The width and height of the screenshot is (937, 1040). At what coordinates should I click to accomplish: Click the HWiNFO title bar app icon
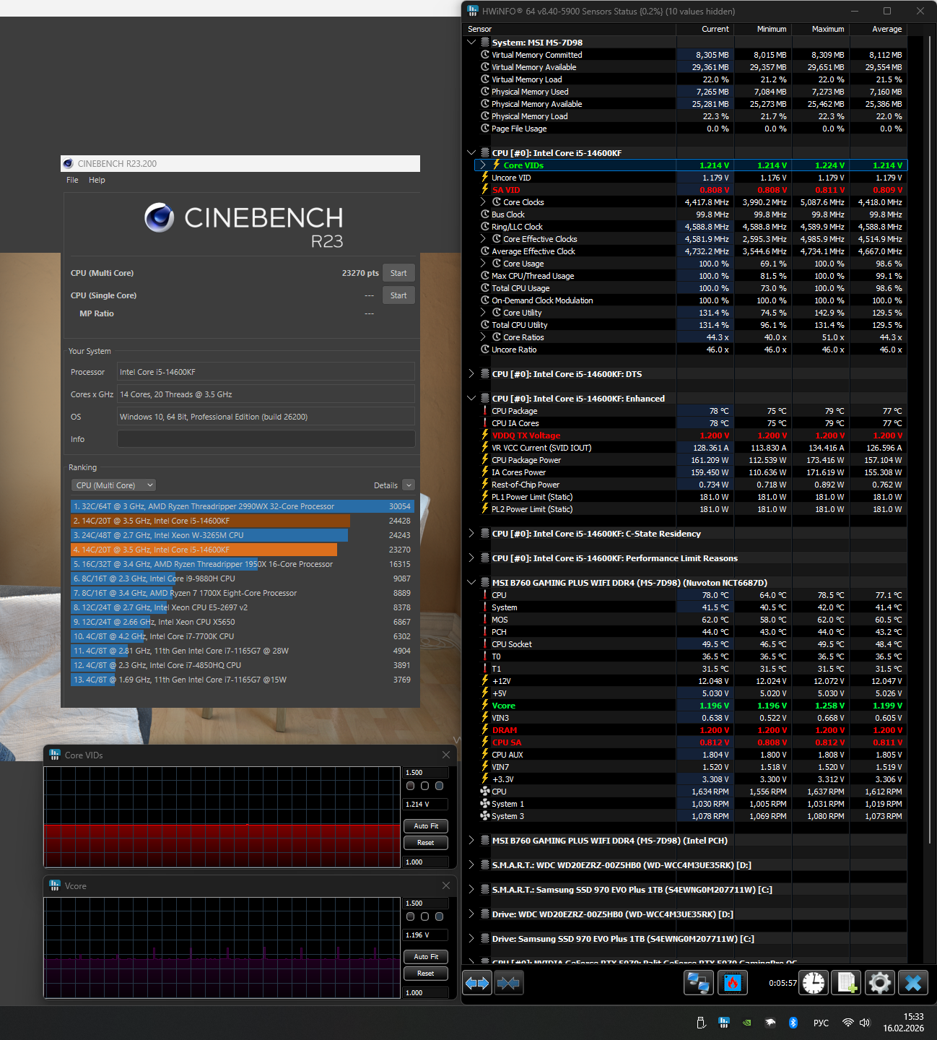click(473, 11)
